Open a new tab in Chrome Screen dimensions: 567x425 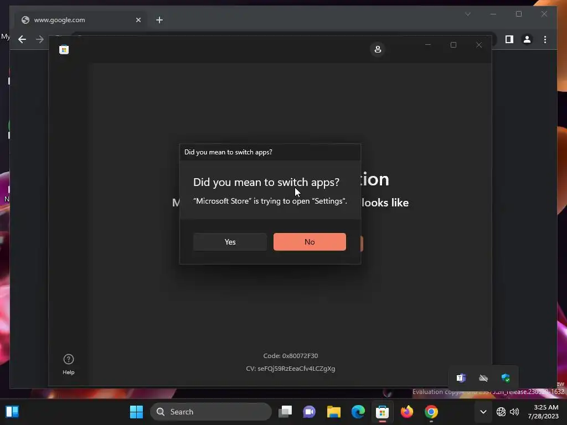point(159,20)
